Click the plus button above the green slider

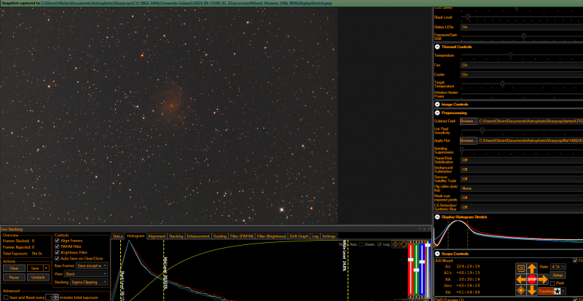416,242
